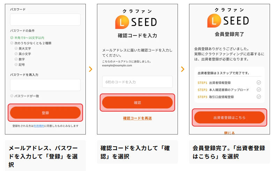Click the パスワードが一致 check mark

[12, 96]
